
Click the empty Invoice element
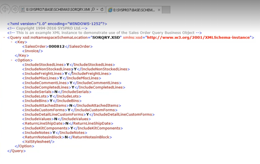pos(32,51)
